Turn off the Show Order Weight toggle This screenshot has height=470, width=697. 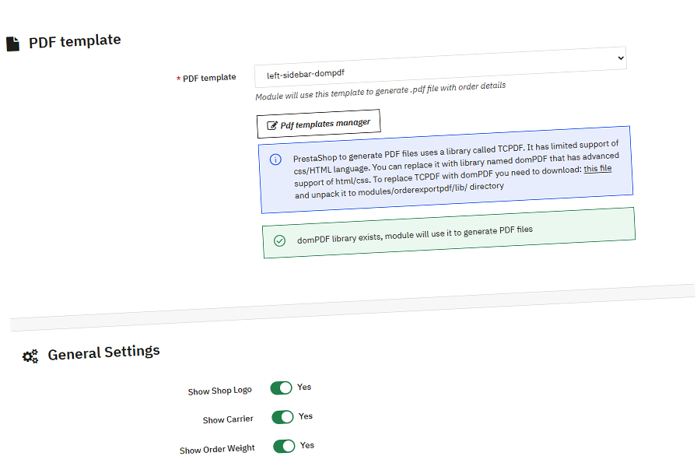coord(284,446)
